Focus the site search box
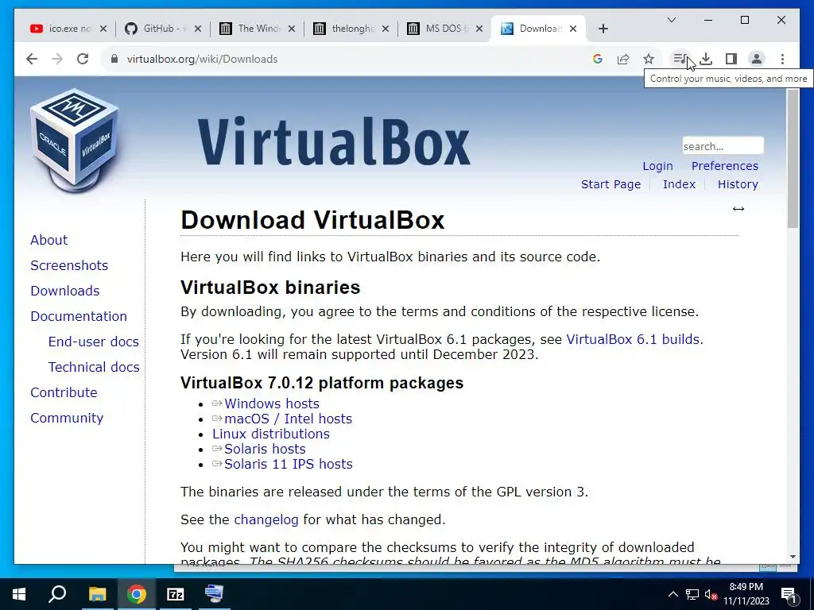Screen dimensions: 814x610 [723, 146]
